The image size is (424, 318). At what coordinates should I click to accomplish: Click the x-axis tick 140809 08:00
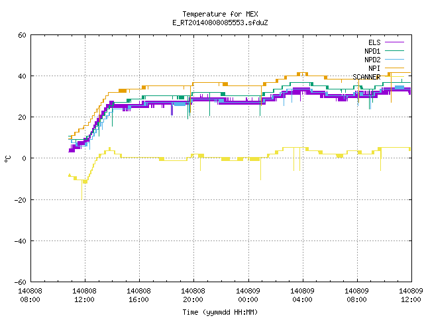pyautogui.click(x=356, y=295)
